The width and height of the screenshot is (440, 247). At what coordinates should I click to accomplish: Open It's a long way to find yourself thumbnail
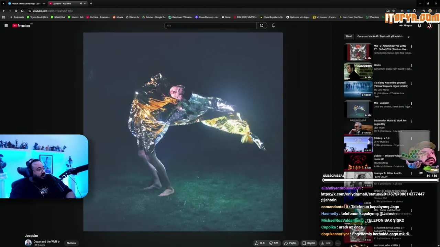(x=358, y=89)
